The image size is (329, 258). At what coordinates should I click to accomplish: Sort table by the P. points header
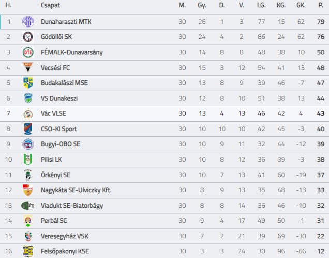tap(321, 5)
